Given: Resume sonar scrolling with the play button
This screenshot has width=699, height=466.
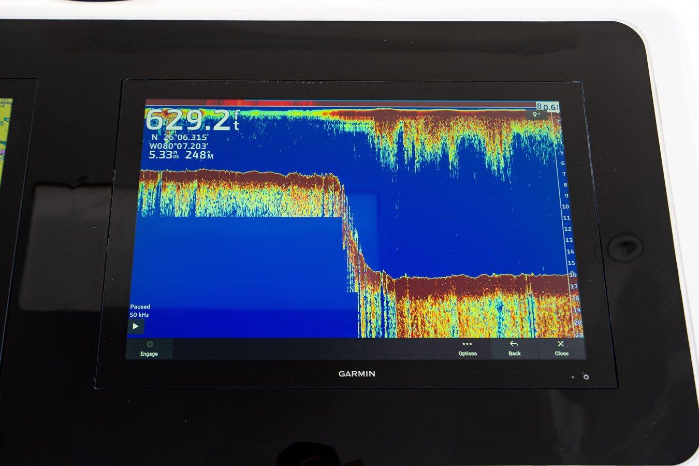Looking at the screenshot, I should point(136,326).
